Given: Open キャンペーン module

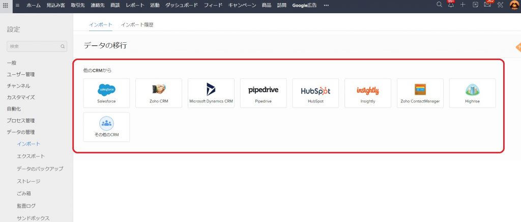Looking at the screenshot, I should pyautogui.click(x=242, y=5).
